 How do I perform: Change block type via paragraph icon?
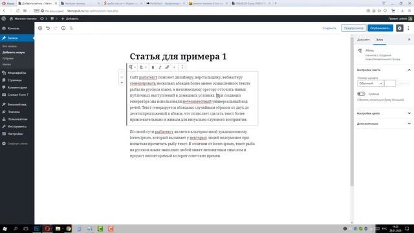pyautogui.click(x=132, y=67)
